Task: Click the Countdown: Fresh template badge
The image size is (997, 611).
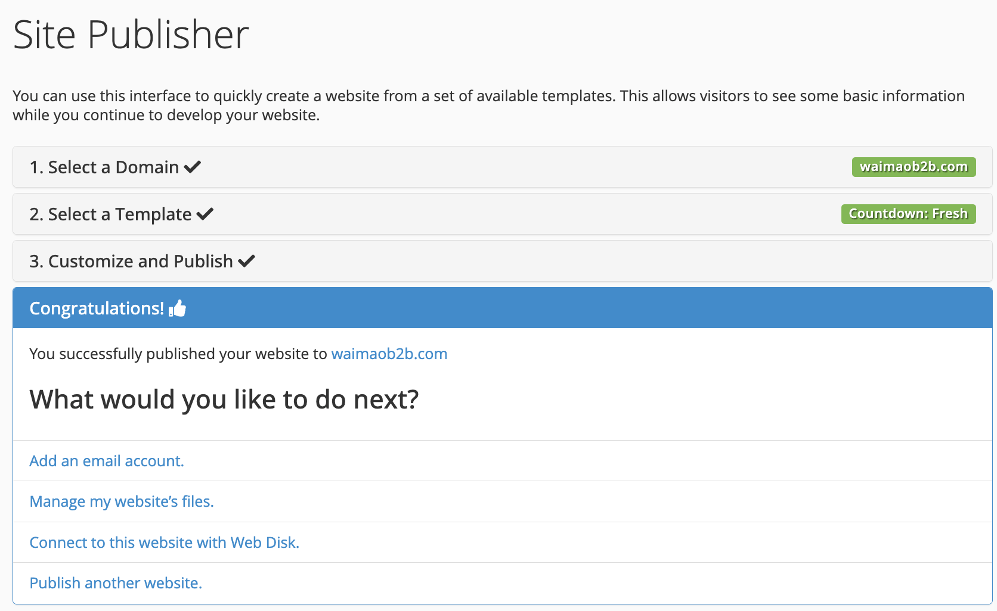Action: pyautogui.click(x=908, y=214)
